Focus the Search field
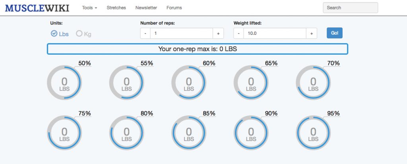The image size is (407, 164). [350, 8]
